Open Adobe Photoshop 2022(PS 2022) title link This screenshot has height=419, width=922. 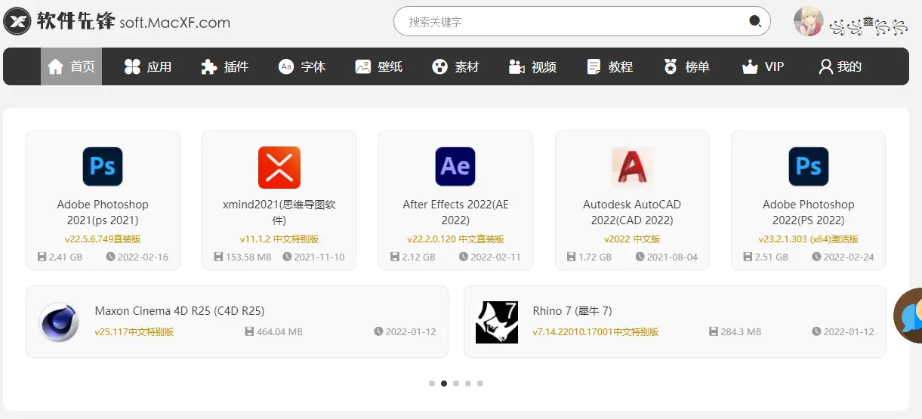(x=809, y=212)
